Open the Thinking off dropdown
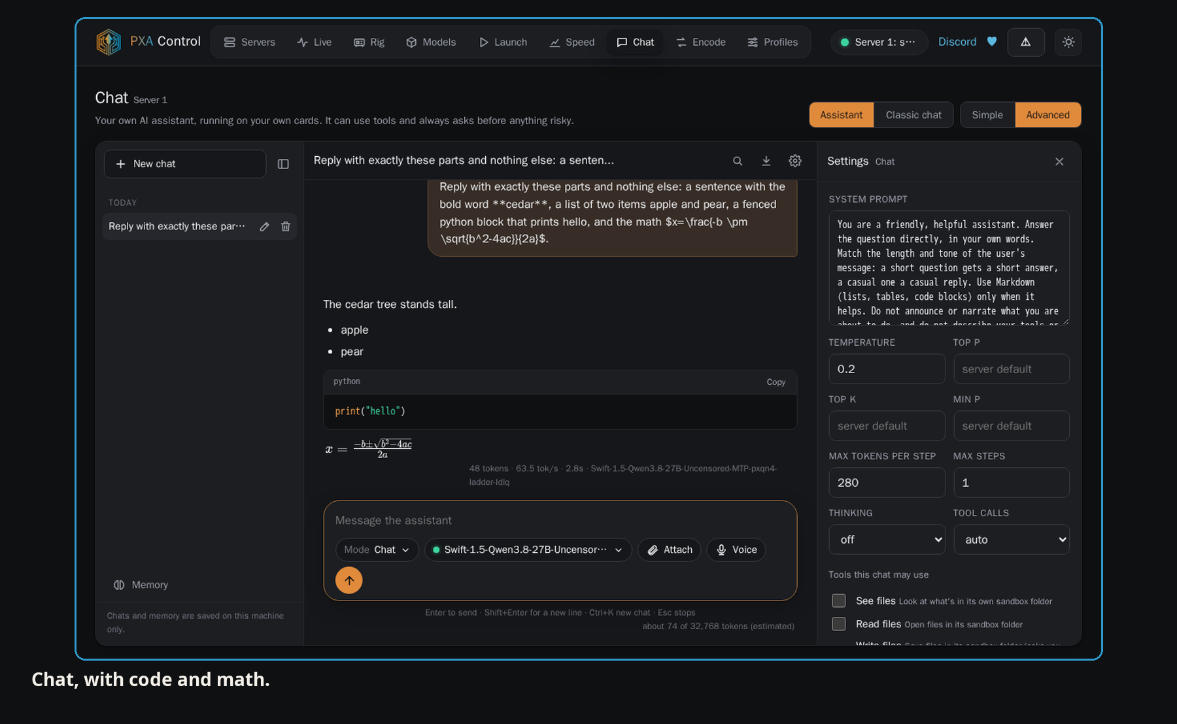The width and height of the screenshot is (1177, 724). 887,539
